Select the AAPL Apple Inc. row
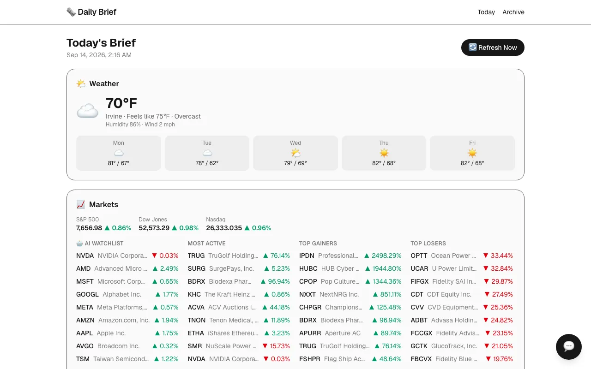The height and width of the screenshot is (369, 591). (127, 333)
